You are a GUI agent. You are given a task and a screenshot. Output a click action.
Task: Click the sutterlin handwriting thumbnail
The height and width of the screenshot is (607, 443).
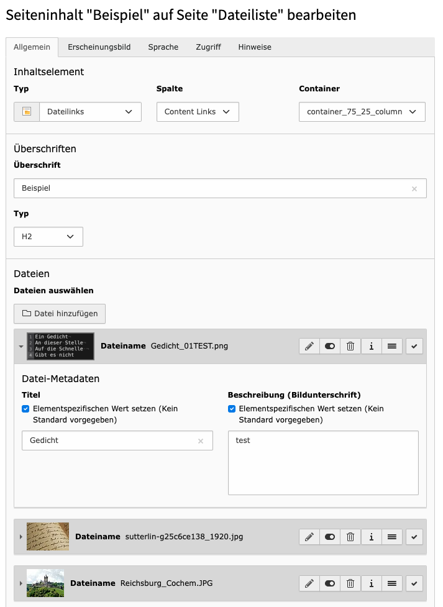pos(48,537)
